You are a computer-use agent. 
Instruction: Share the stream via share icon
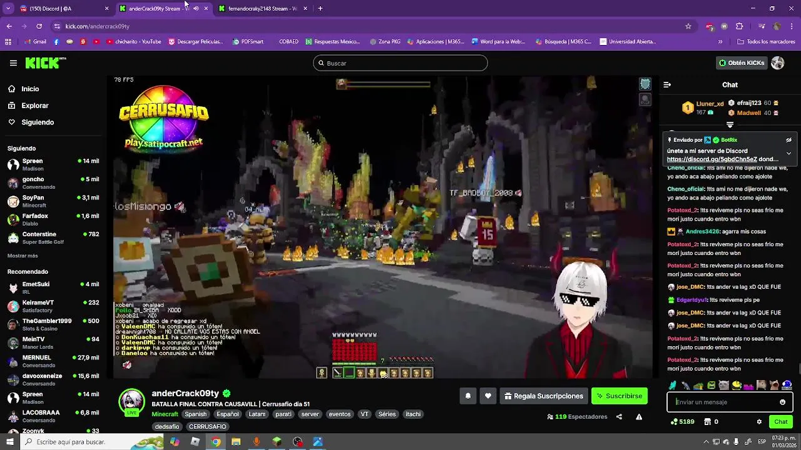click(619, 417)
